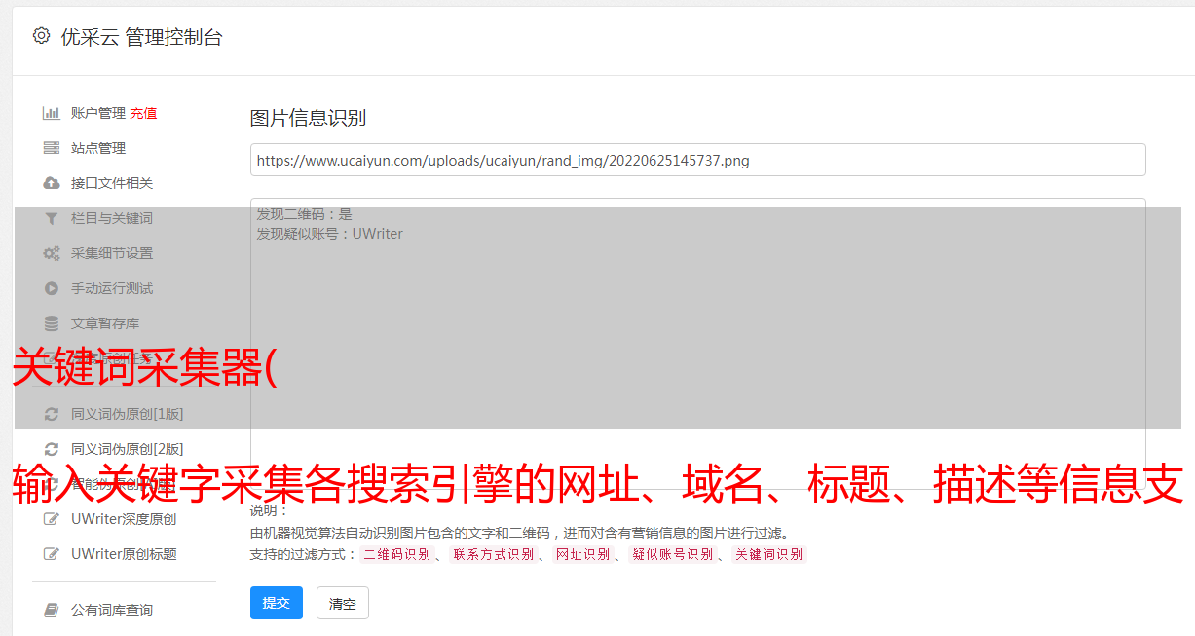Click the 优采云 管理控制台 header title
The height and width of the screenshot is (636, 1195).
pyautogui.click(x=141, y=37)
